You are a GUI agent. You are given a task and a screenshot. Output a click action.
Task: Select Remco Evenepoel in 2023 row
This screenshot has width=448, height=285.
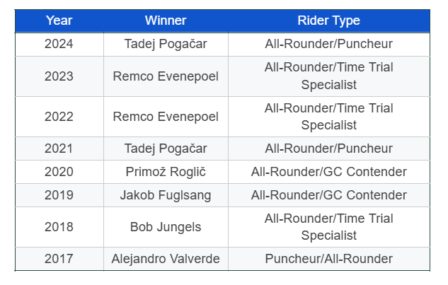166,76
